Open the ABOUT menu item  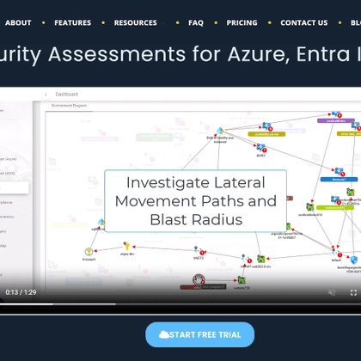coord(18,23)
